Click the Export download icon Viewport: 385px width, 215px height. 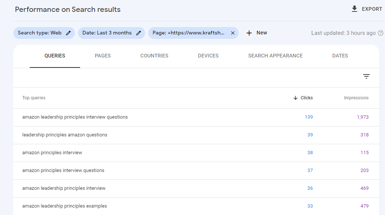(x=354, y=9)
